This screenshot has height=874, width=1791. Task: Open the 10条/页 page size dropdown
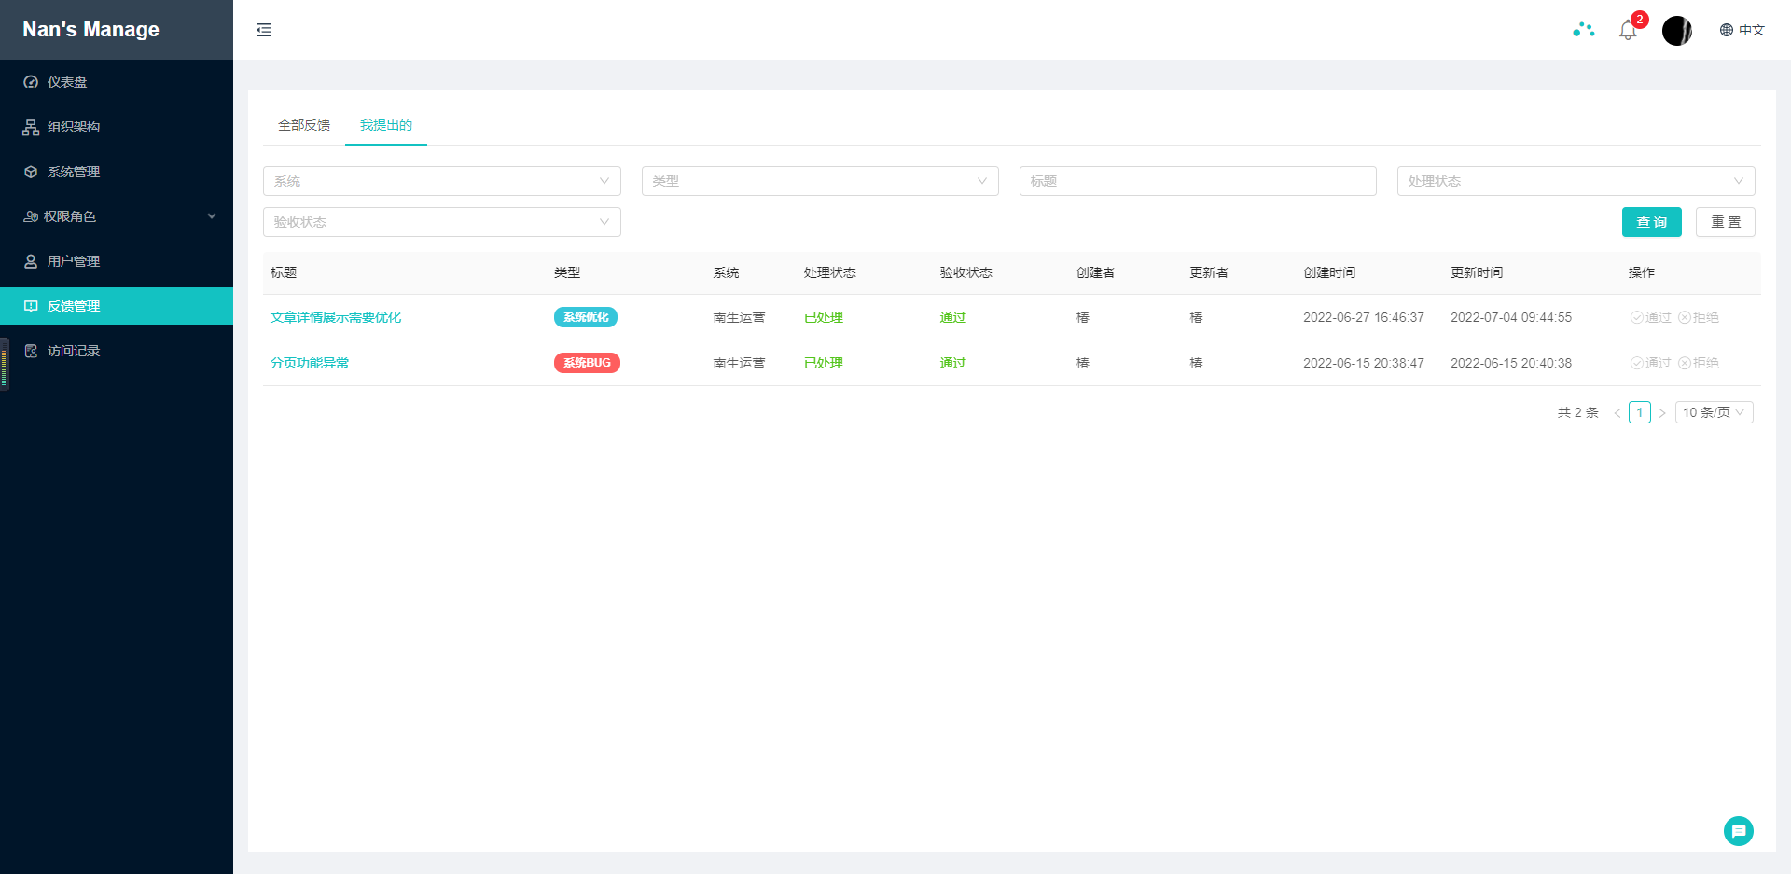point(1714,411)
